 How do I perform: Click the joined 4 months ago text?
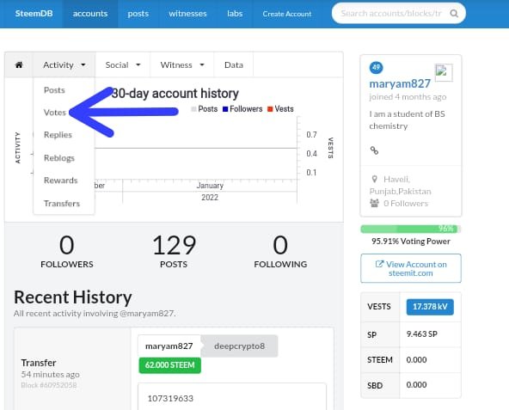click(x=408, y=97)
